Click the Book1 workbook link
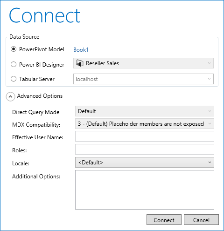Image resolution: width=224 pixels, height=231 pixels. [x=81, y=50]
